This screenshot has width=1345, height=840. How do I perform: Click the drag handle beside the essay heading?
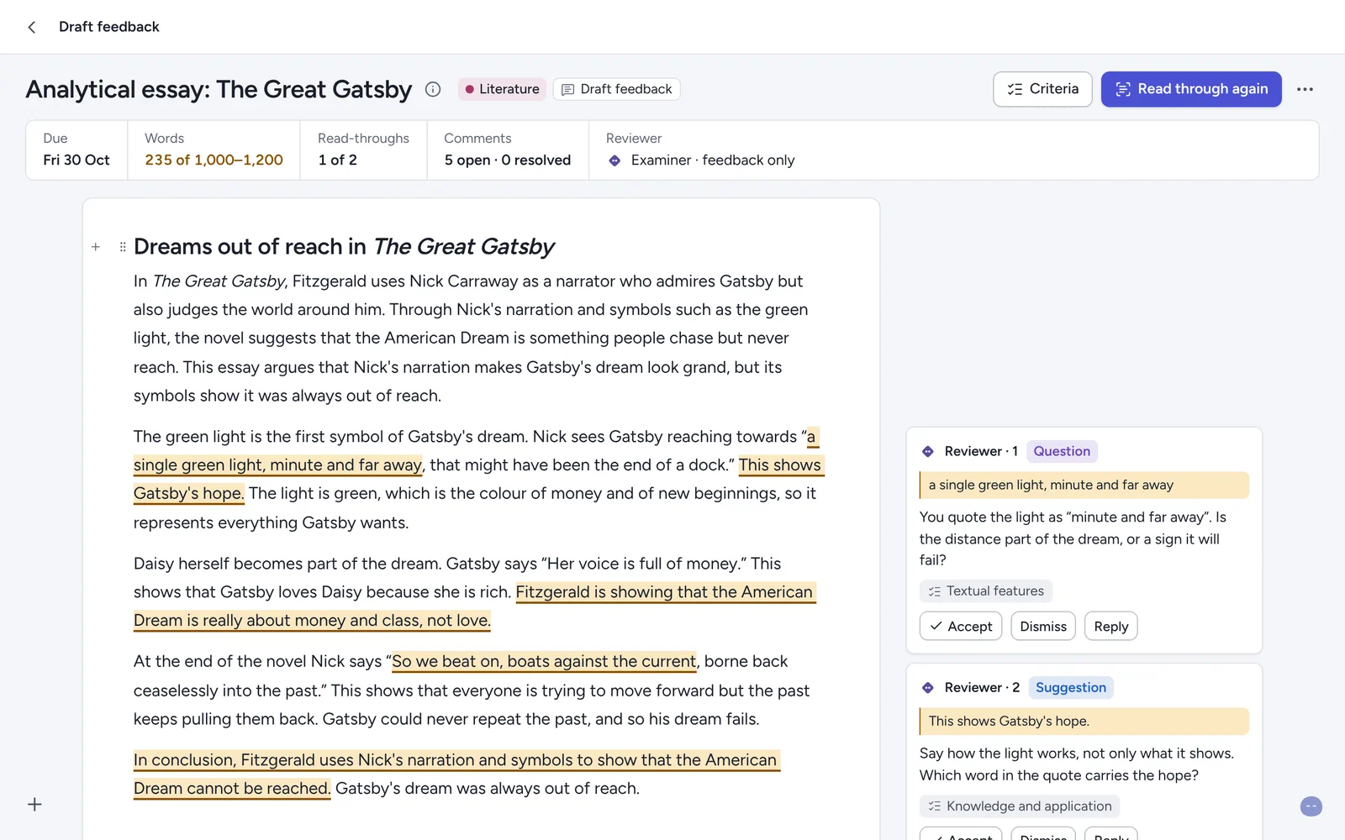[123, 247]
